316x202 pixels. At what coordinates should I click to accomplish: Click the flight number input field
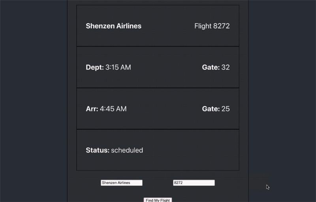point(194,183)
